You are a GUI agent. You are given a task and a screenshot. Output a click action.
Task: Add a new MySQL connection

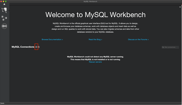pyautogui.click(x=36, y=47)
